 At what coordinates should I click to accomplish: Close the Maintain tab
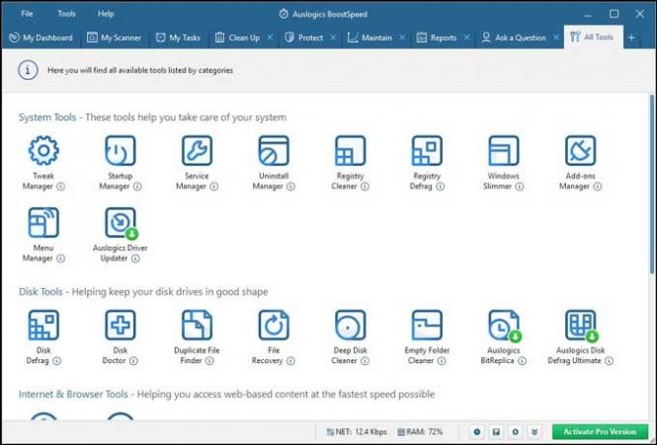point(402,37)
